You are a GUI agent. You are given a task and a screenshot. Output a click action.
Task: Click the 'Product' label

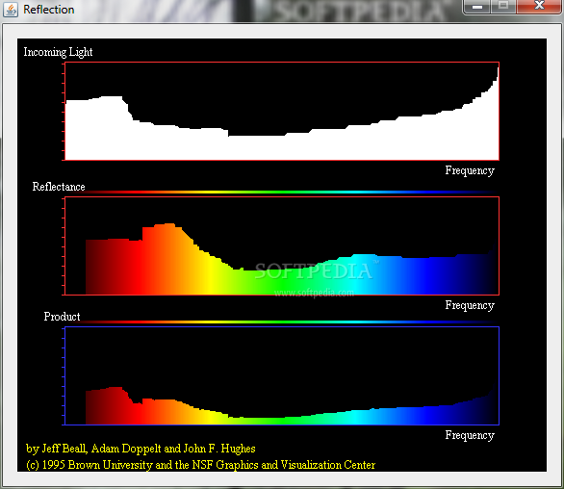click(62, 317)
